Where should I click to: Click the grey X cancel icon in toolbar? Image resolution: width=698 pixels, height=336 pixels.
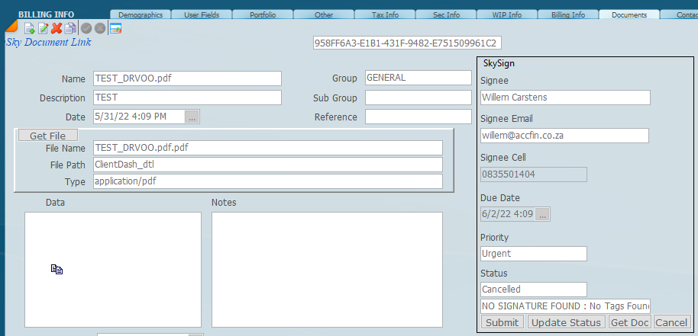point(99,28)
